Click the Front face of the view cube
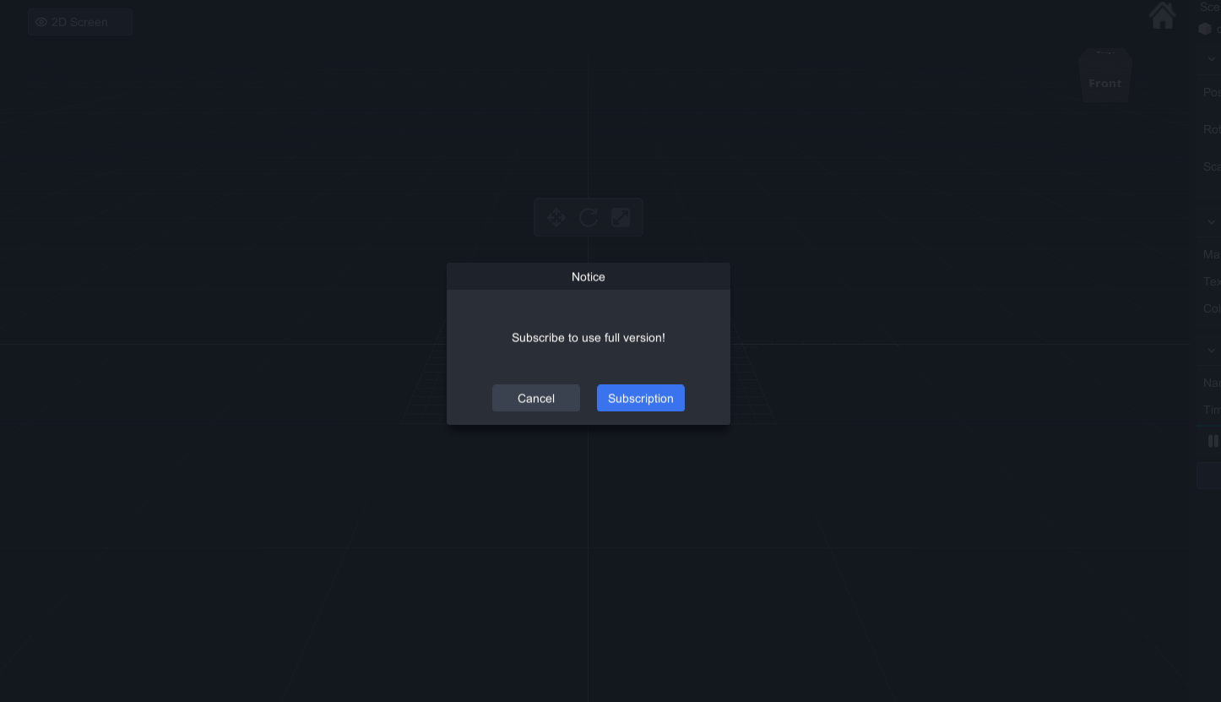 click(x=1104, y=84)
